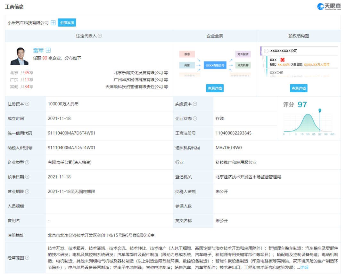The height and width of the screenshot is (275, 346).
Task: Click the 全部添加 button
Action: (67, 22)
